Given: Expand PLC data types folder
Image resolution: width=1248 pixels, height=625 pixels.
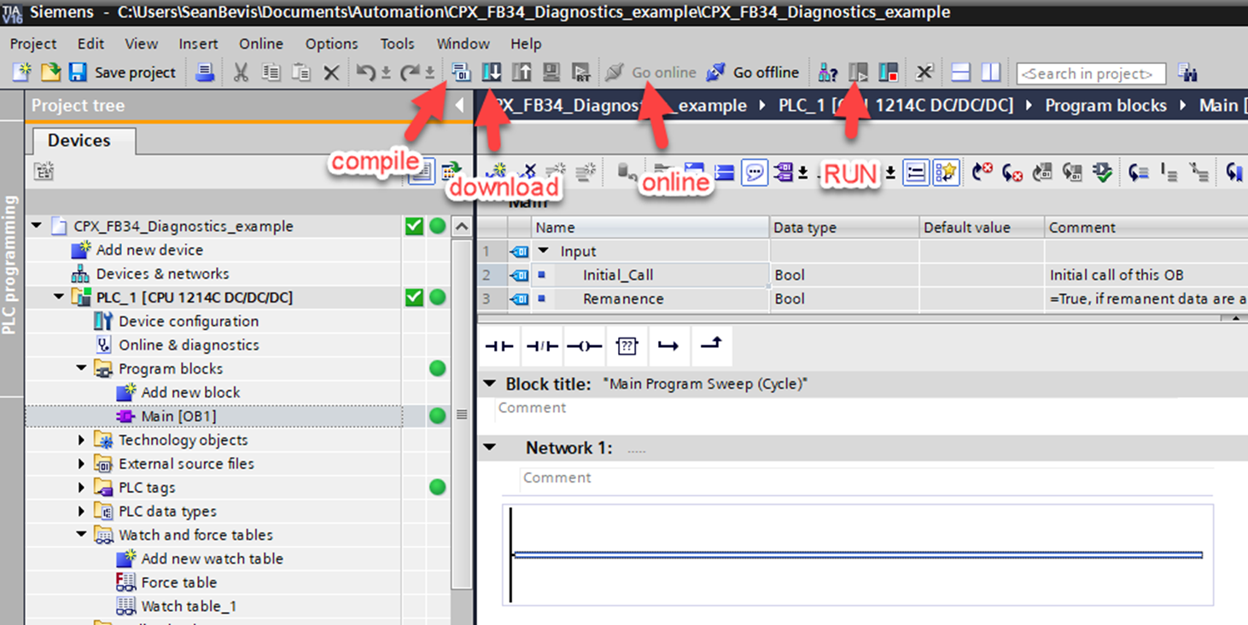Looking at the screenshot, I should coord(82,512).
